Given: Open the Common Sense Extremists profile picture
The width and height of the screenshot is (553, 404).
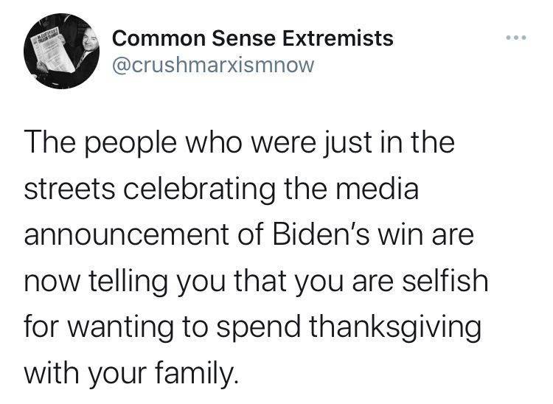Looking at the screenshot, I should [62, 51].
